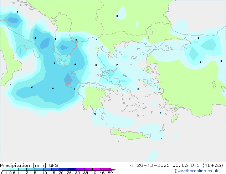
Task: Click the legend swatch for 10–15 mm
Action: pyautogui.click(x=47, y=169)
